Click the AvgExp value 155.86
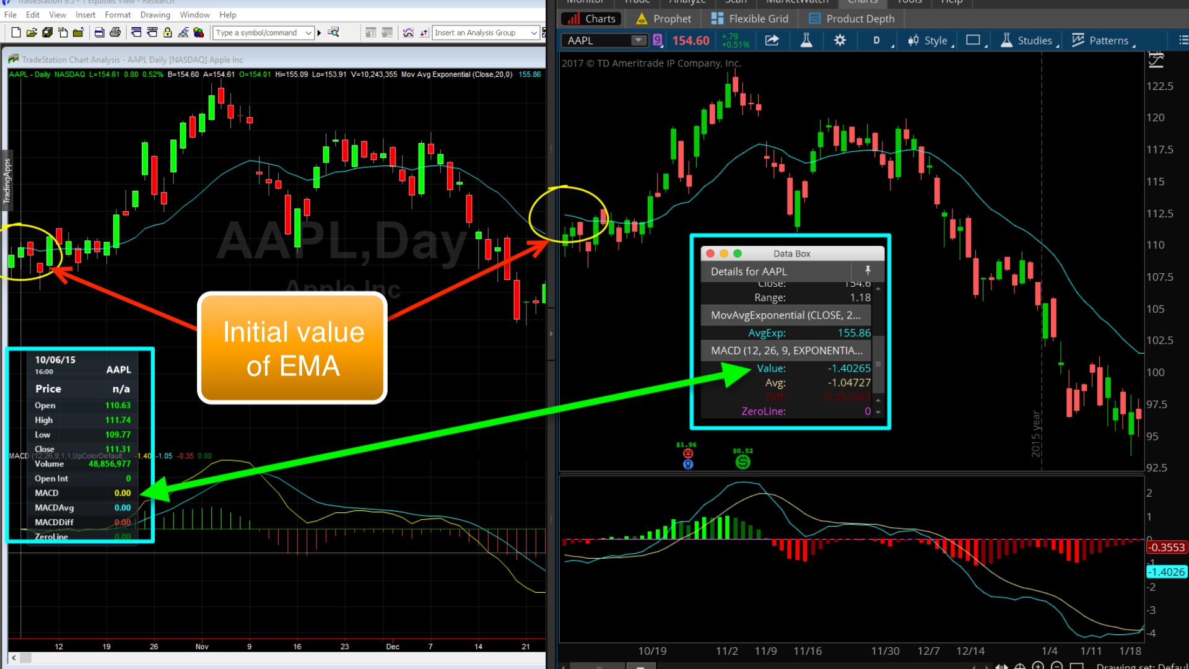 pyautogui.click(x=854, y=333)
